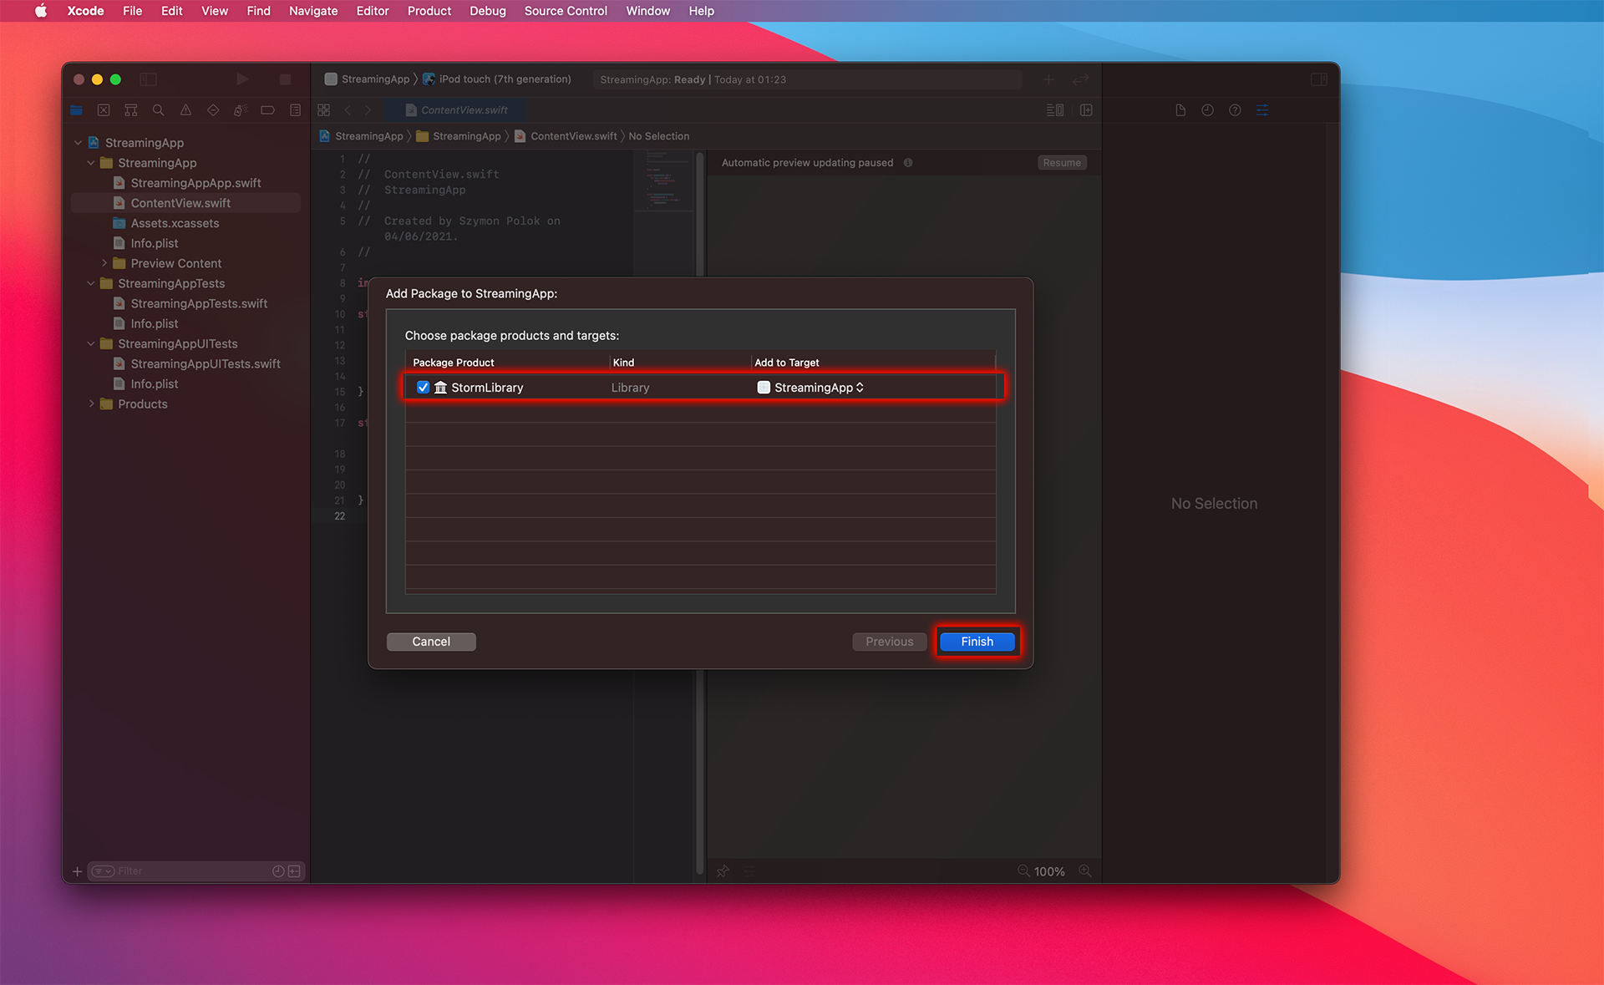Viewport: 1604px width, 985px height.
Task: Go forward with the editor forward arrow
Action: (x=368, y=110)
